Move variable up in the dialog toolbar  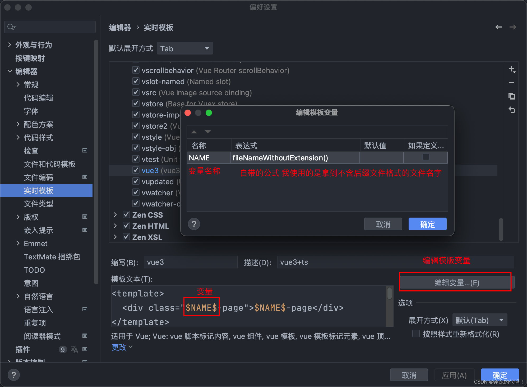point(194,132)
